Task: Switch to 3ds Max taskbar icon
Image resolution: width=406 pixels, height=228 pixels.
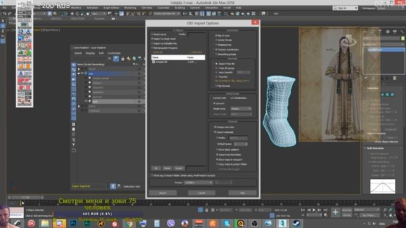Action: click(282, 223)
